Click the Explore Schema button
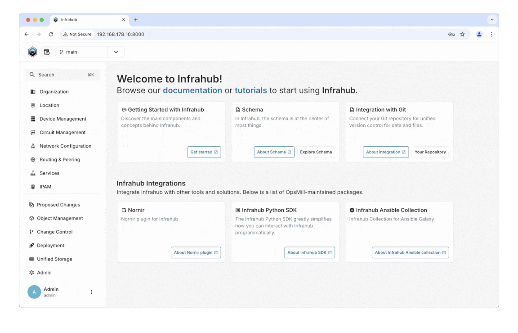 (x=316, y=152)
